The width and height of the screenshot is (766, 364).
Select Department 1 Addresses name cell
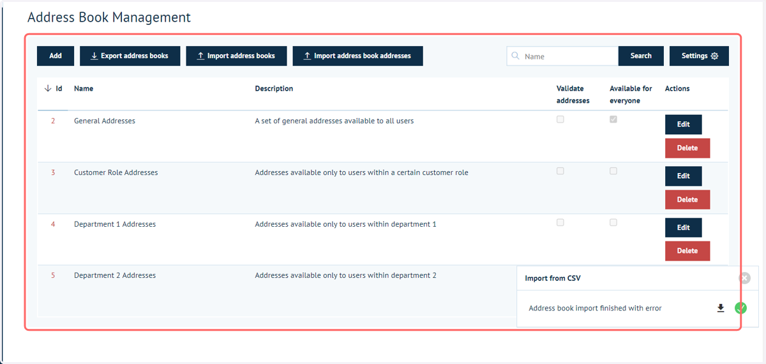(115, 224)
